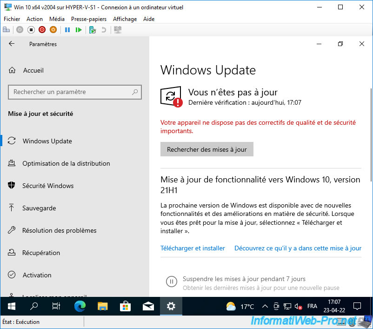Click the settings page vertical scrollbar

point(371,134)
